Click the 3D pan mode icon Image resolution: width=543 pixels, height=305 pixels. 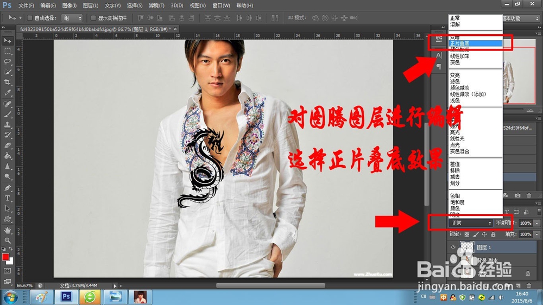click(334, 18)
